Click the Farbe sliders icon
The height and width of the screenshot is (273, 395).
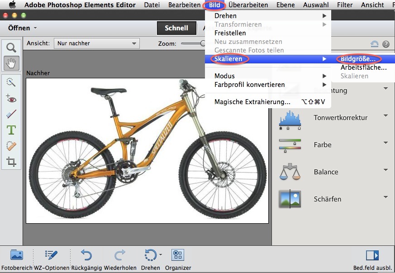(x=290, y=145)
